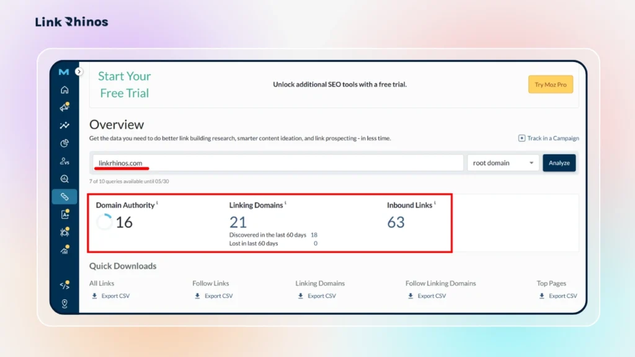This screenshot has width=635, height=357.
Task: Open the page grader A+ icon
Action: 64,214
